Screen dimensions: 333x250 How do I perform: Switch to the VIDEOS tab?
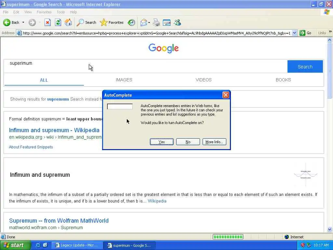tap(204, 80)
